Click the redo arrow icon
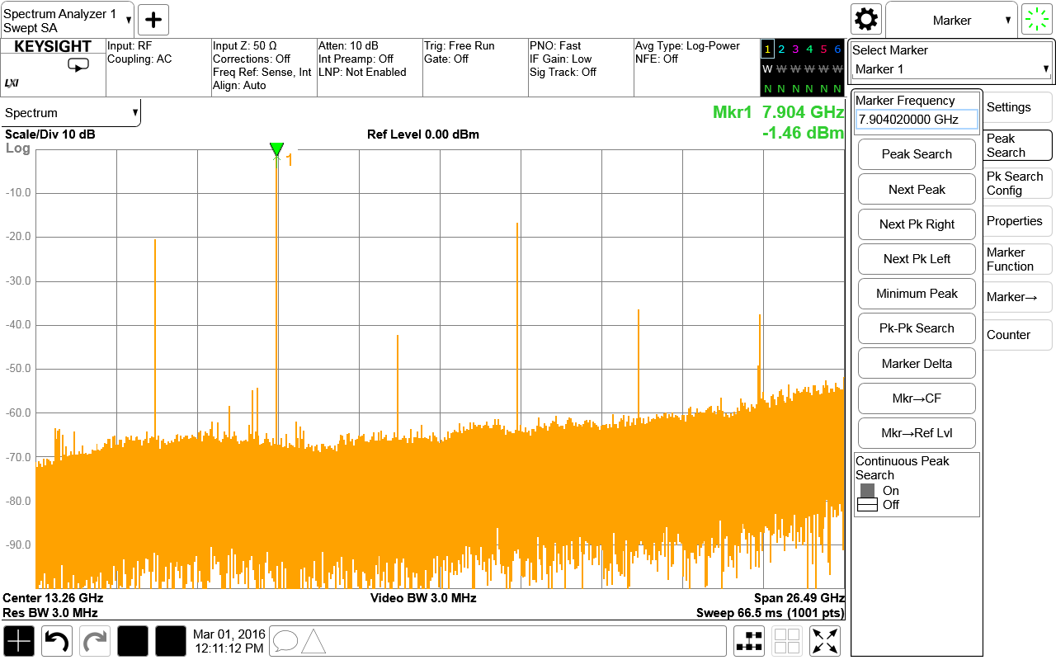The image size is (1056, 660). click(94, 641)
